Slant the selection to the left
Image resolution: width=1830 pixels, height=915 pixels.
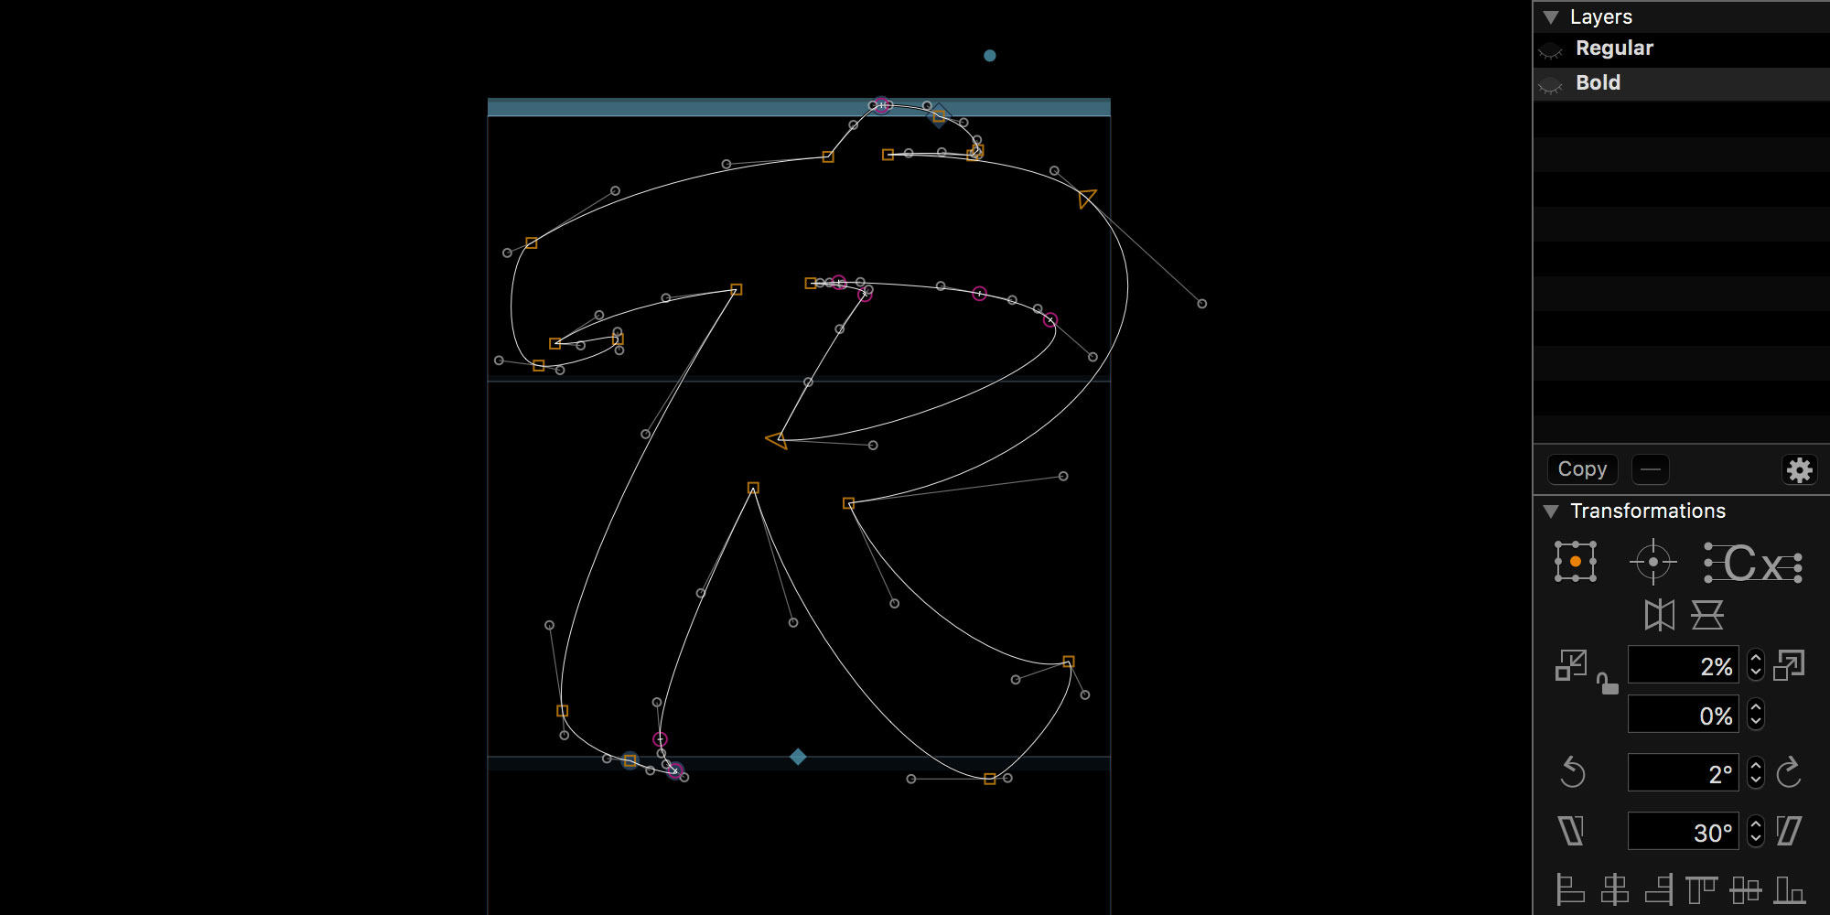point(1570,832)
